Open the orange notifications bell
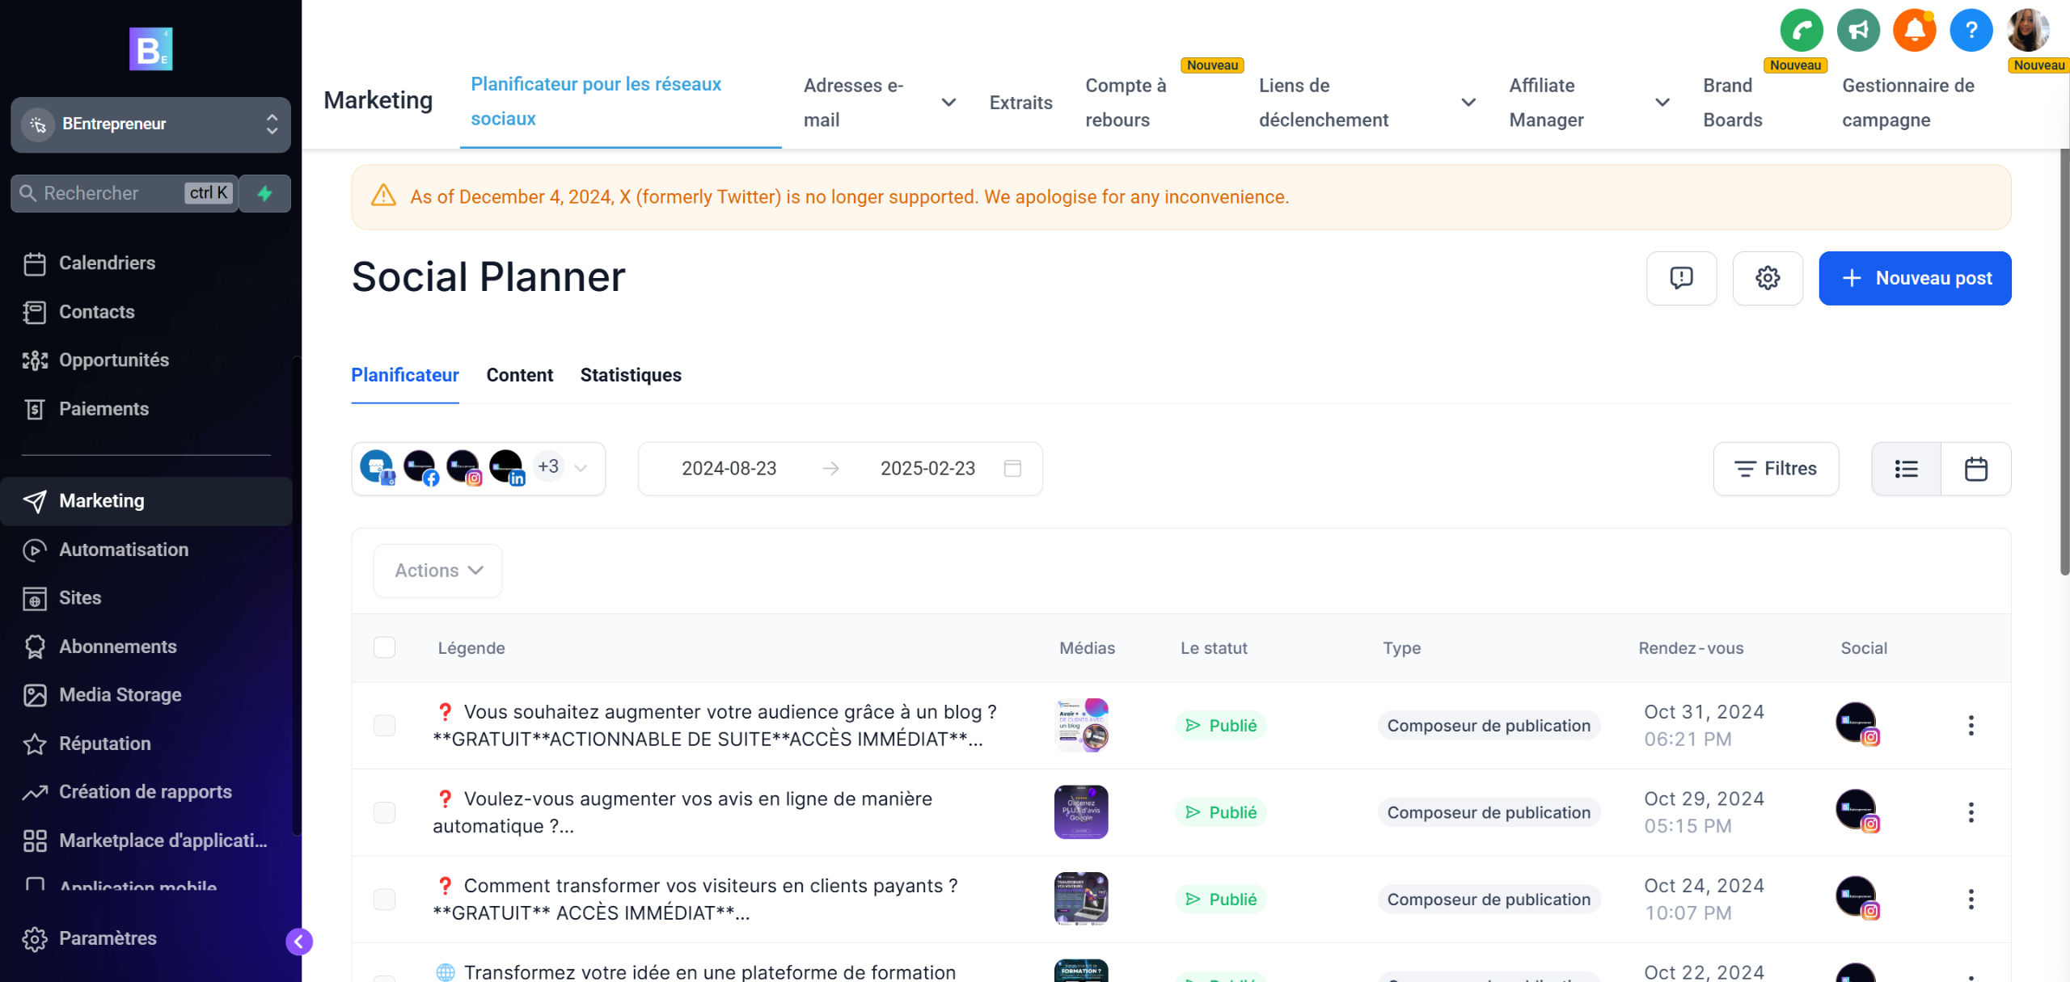The image size is (2070, 982). (1914, 31)
